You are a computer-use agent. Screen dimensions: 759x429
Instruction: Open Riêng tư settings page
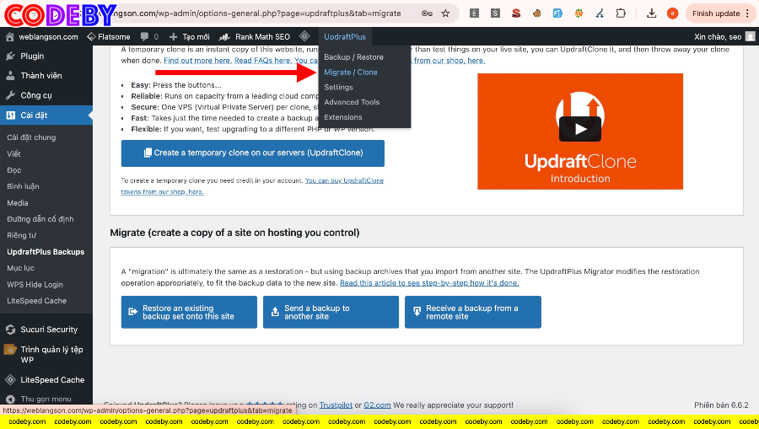[x=22, y=235]
